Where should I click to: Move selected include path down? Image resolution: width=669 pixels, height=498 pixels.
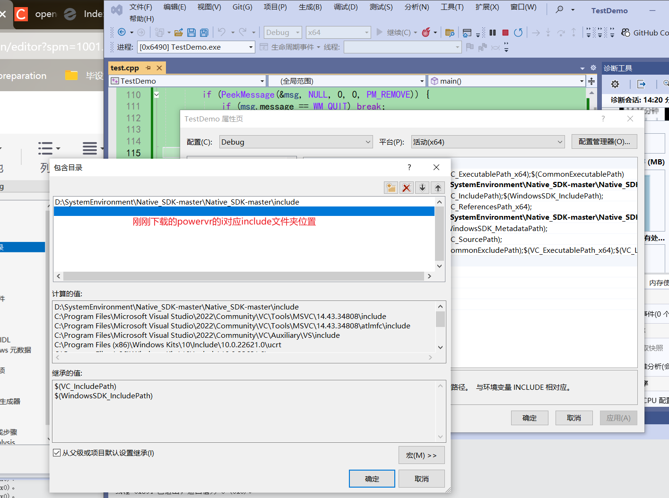click(422, 188)
